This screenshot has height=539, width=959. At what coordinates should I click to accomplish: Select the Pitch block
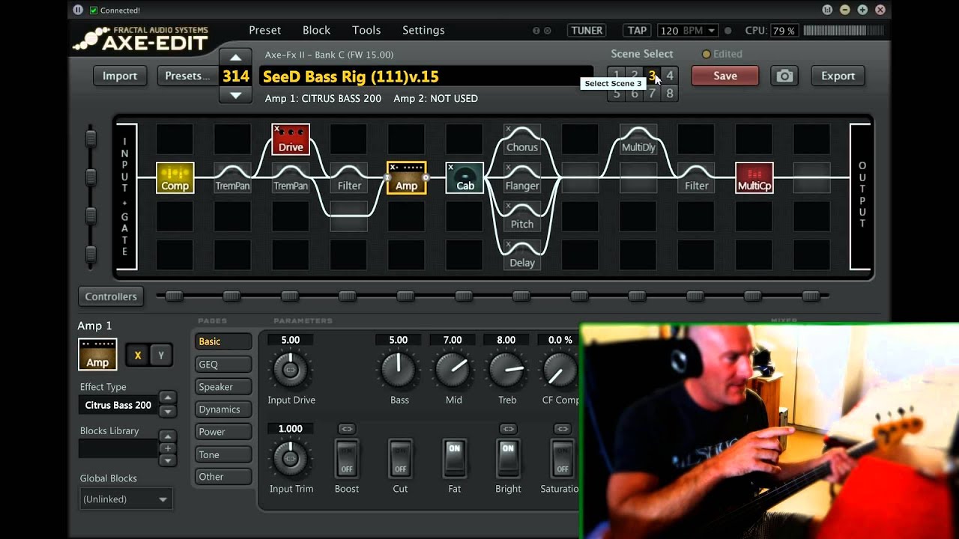pyautogui.click(x=522, y=216)
